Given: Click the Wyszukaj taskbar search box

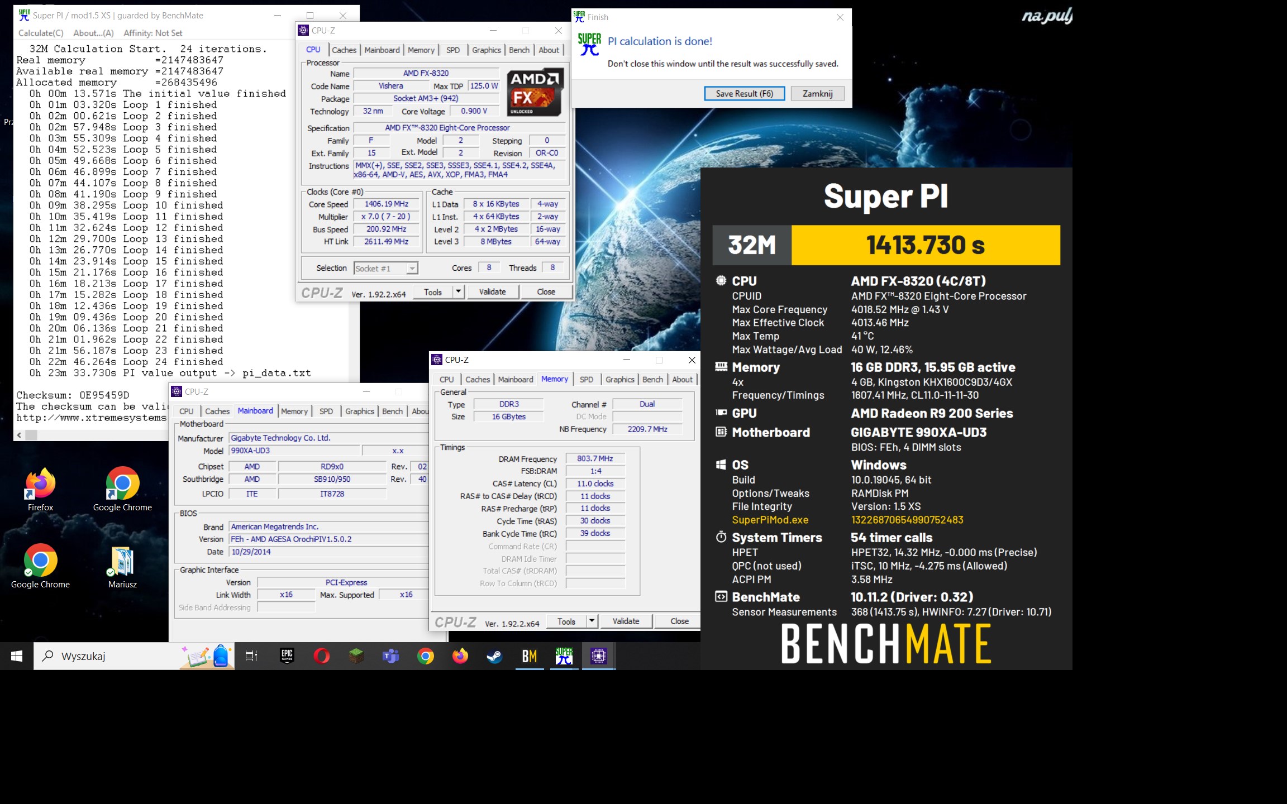Looking at the screenshot, I should (134, 656).
